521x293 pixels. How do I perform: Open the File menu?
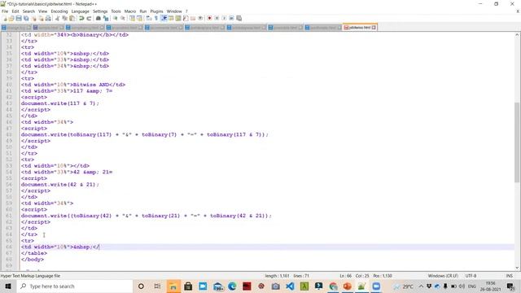pyautogui.click(x=5, y=11)
